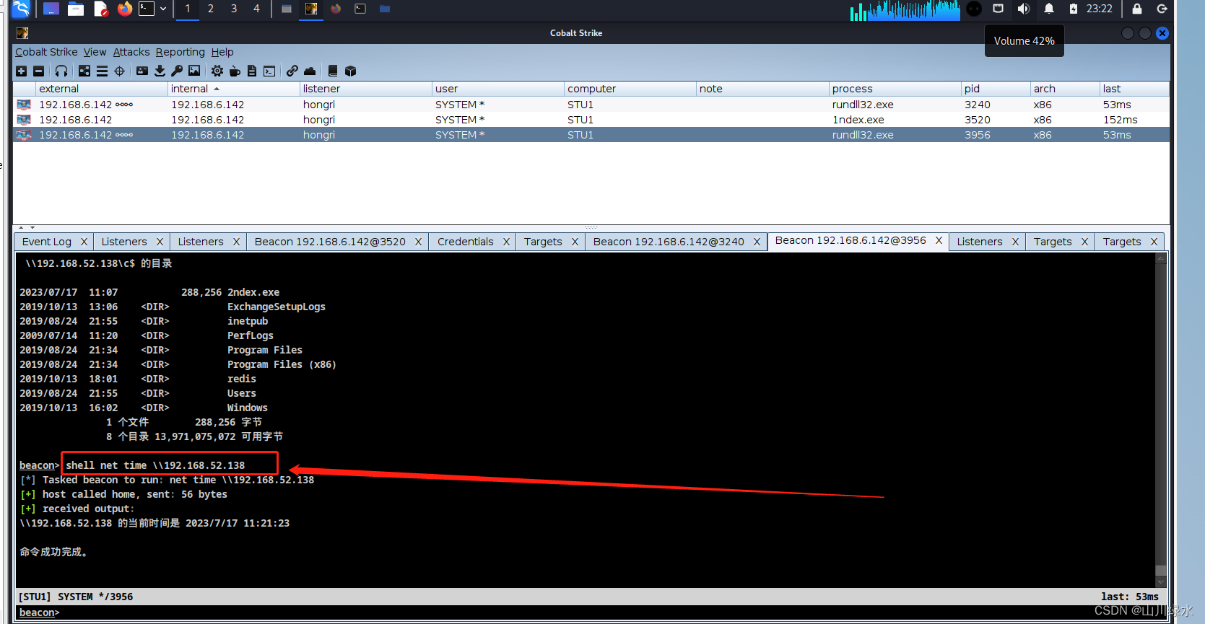
Task: Open Keystrokes via the key icon
Action: (177, 71)
